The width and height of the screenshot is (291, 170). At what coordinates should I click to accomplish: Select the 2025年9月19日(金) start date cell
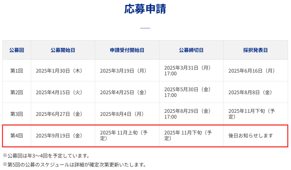click(x=59, y=136)
